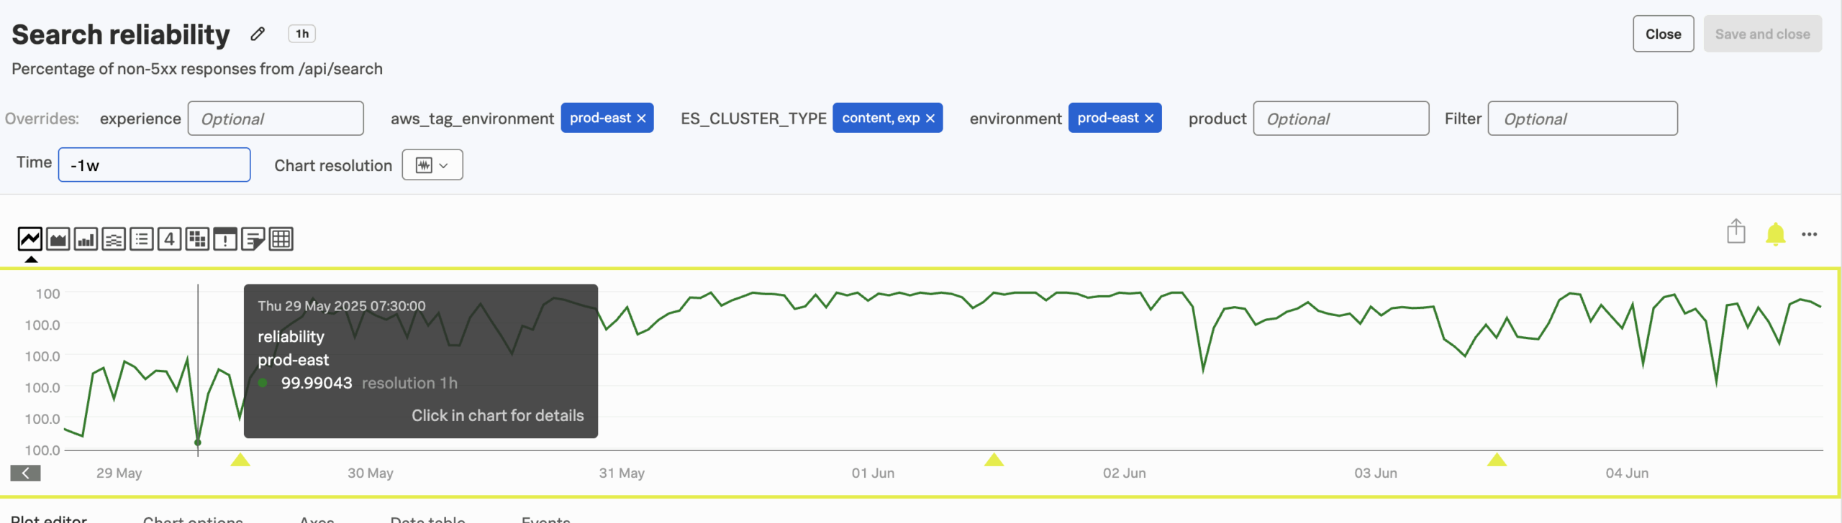Click the Close button
This screenshot has height=523, width=1842.
click(x=1663, y=34)
